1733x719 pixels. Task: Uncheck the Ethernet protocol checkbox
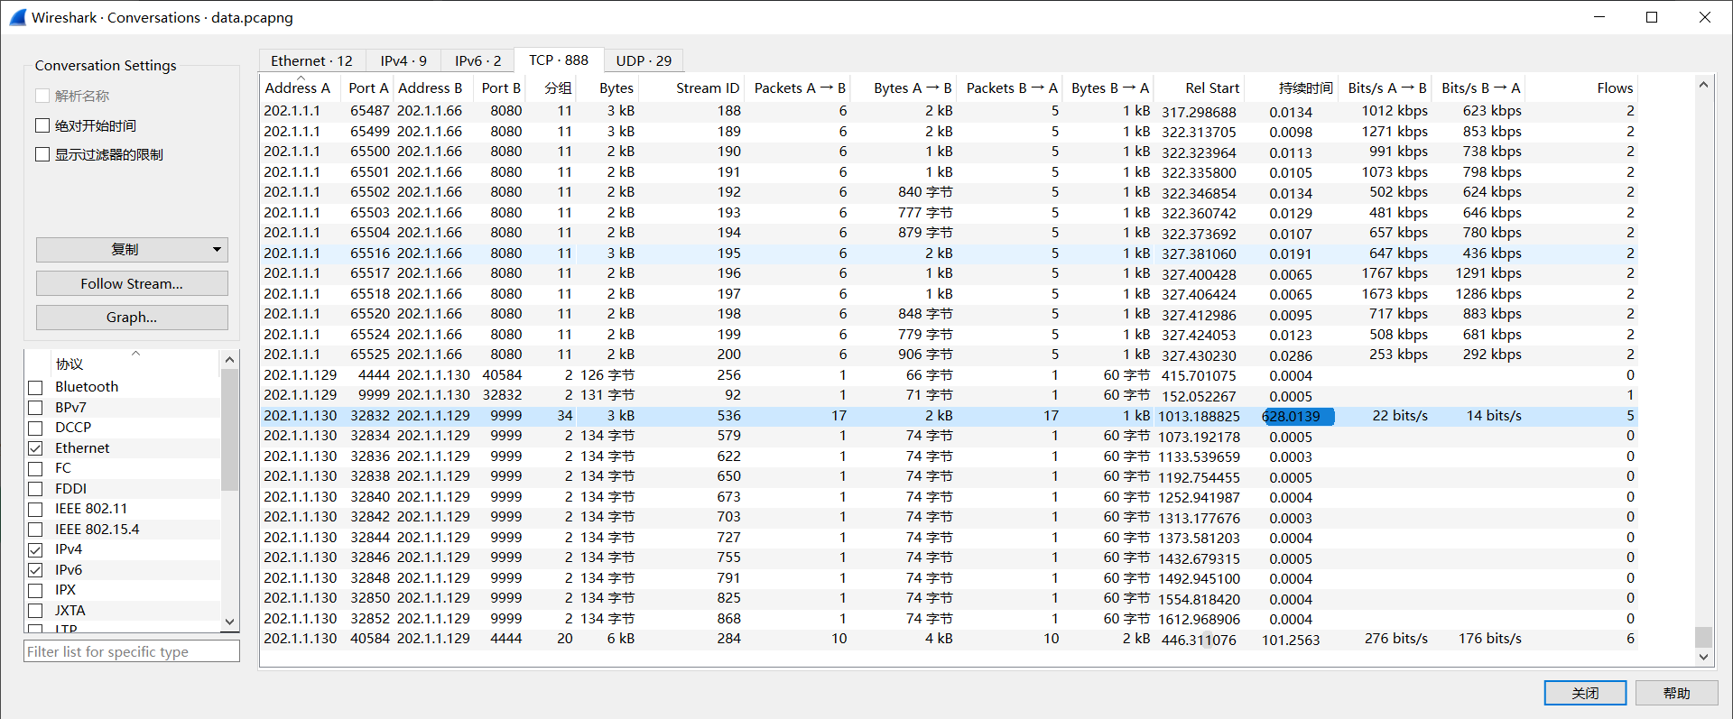click(36, 448)
